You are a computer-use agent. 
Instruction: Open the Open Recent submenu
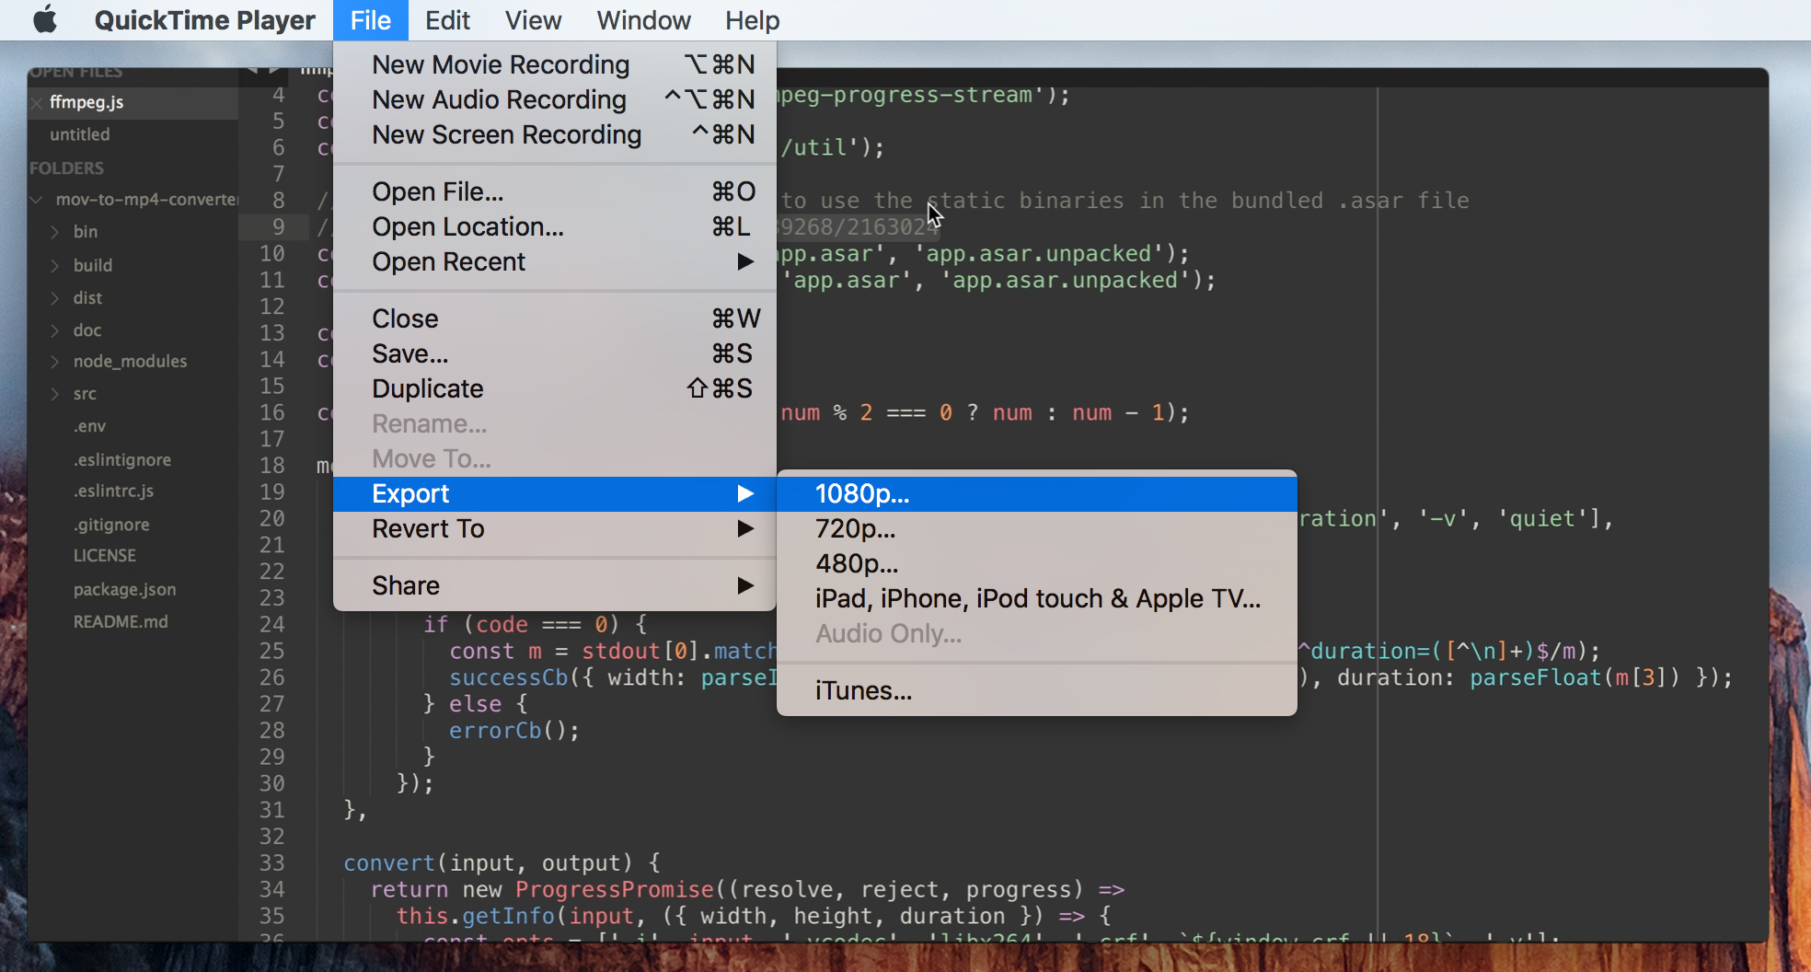[448, 261]
